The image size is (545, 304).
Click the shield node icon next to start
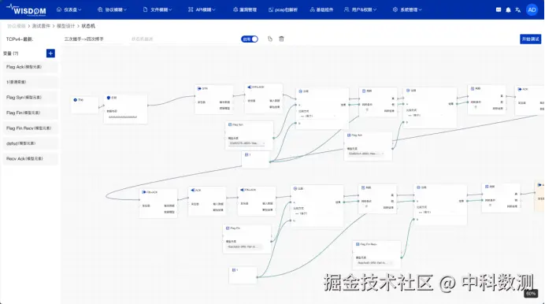(109, 98)
